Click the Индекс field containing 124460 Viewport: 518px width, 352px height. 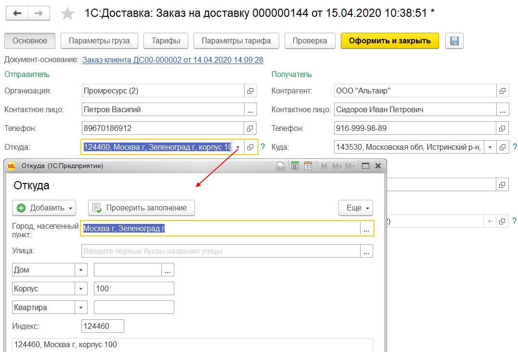pyautogui.click(x=103, y=326)
